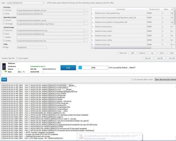Enable the Modem checkbox
Screen dimensions: 176x141
click(4, 37)
